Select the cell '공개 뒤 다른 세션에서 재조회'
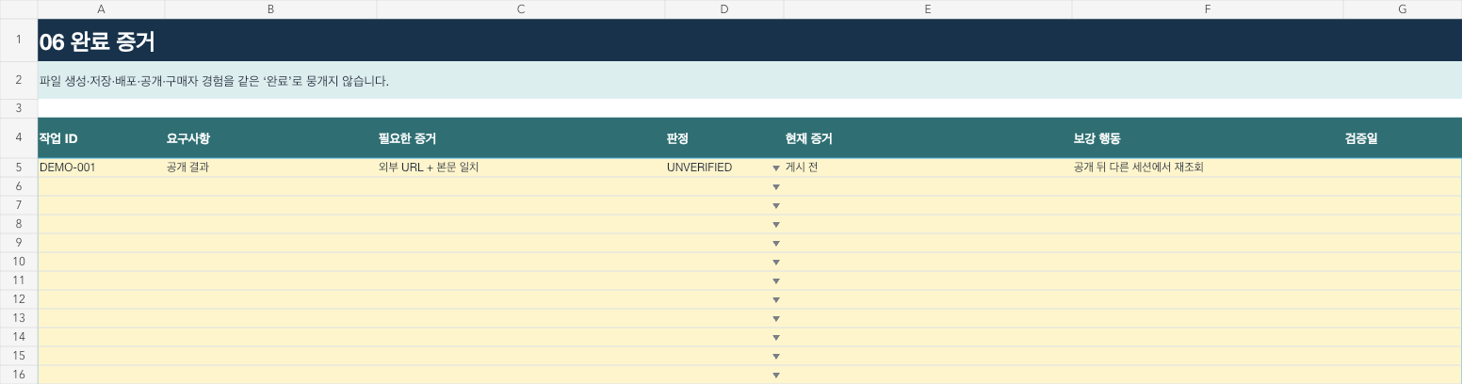1462x384 pixels. tap(1208, 168)
